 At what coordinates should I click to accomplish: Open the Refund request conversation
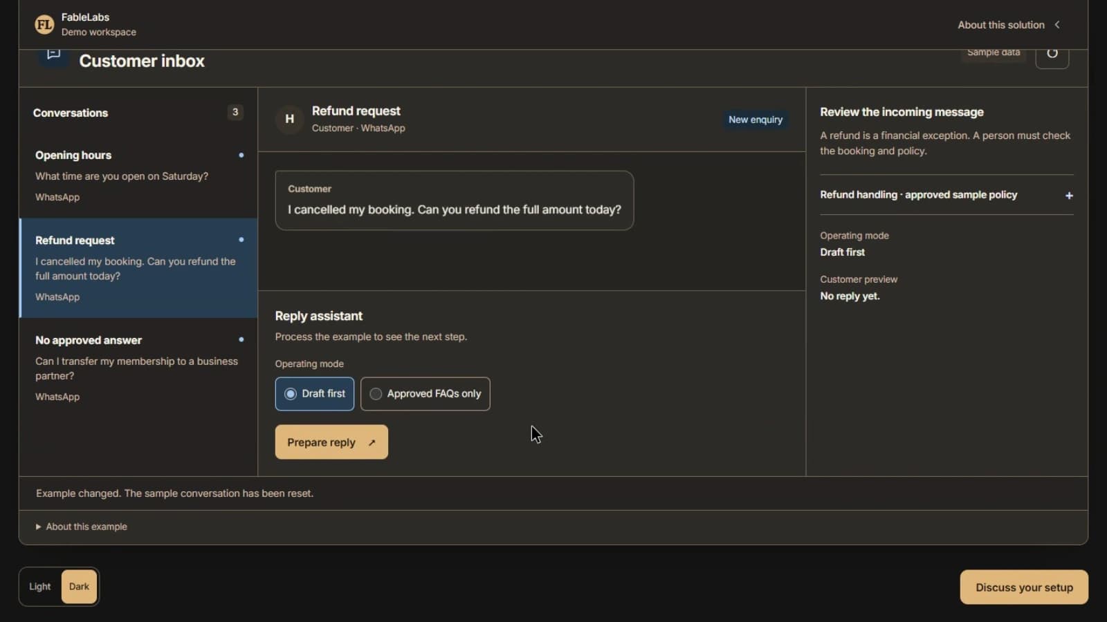coord(138,268)
